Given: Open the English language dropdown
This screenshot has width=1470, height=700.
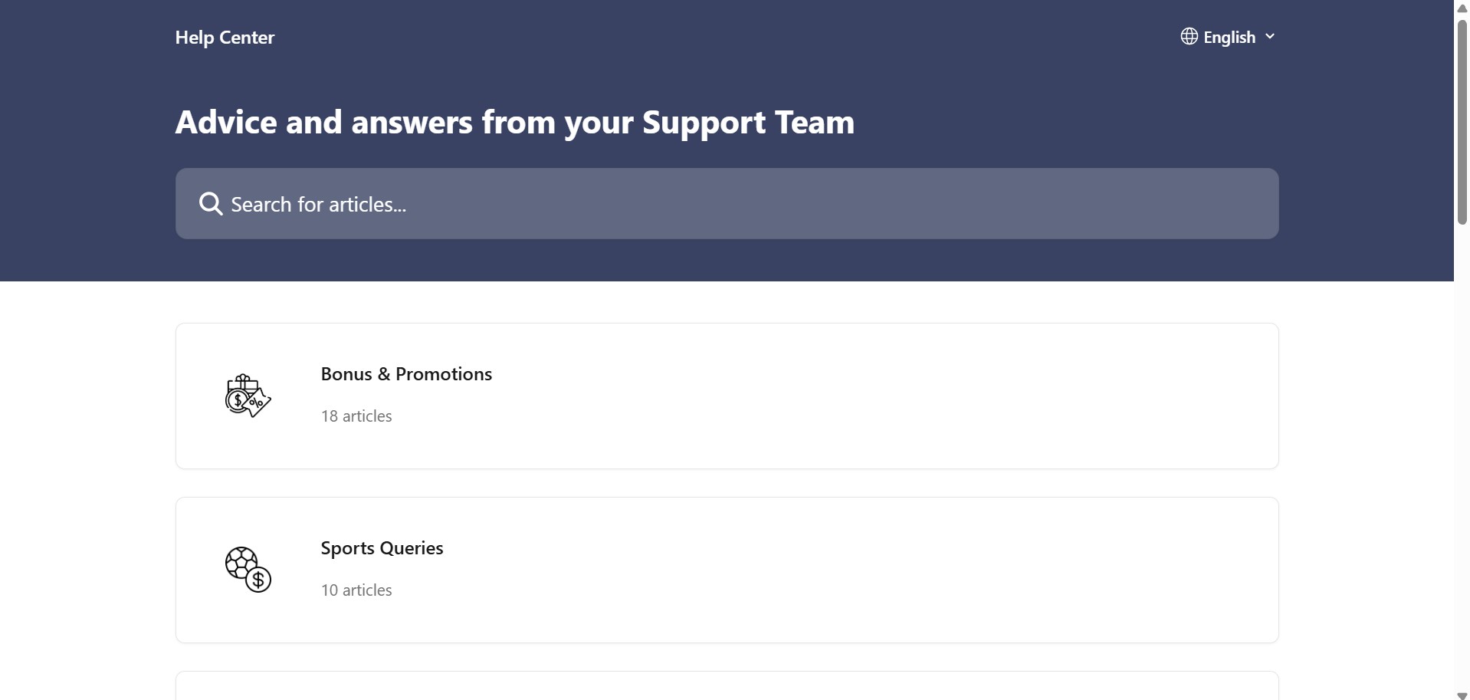Looking at the screenshot, I should pyautogui.click(x=1229, y=37).
